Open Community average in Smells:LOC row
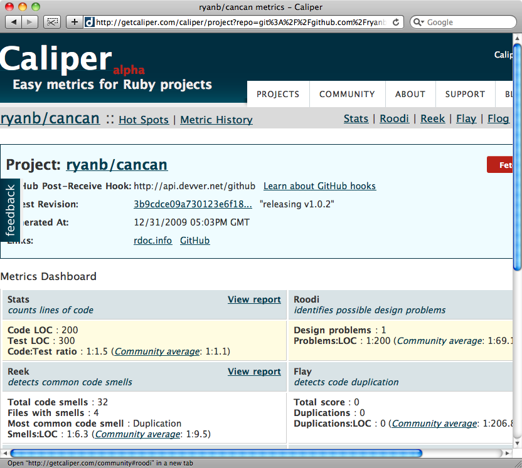The image size is (522, 468). tap(137, 434)
